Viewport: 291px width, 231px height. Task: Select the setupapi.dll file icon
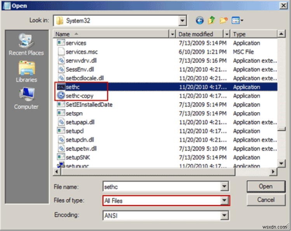[x=61, y=122]
